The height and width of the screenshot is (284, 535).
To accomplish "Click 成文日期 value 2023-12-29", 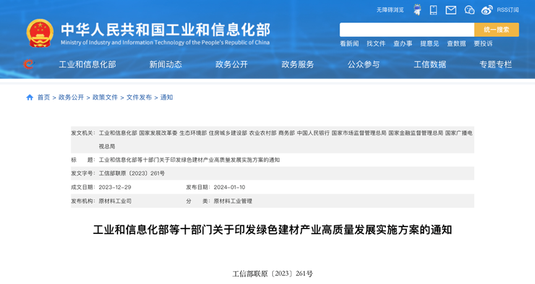I will click(114, 187).
